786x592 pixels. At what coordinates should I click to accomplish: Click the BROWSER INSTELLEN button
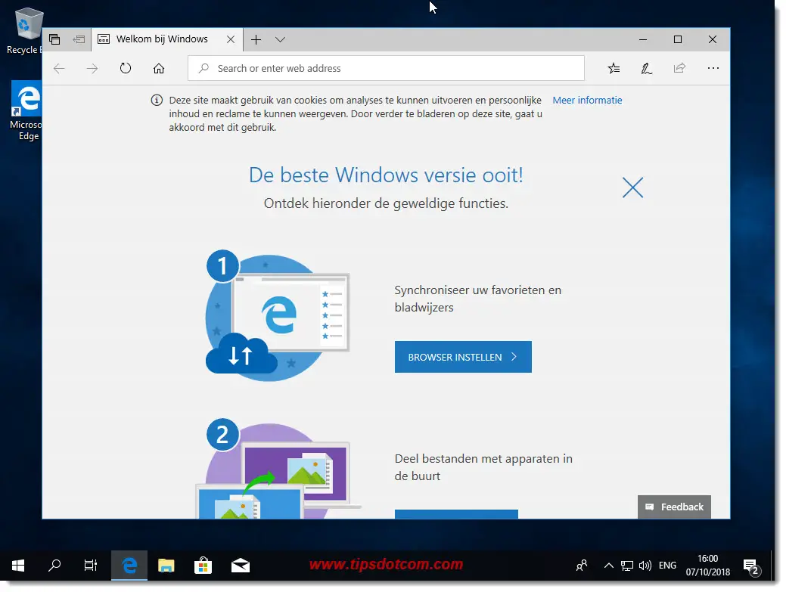[x=463, y=357]
